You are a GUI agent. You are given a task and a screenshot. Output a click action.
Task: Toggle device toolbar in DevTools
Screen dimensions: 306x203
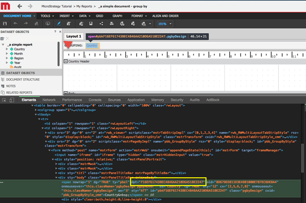tap(13, 100)
